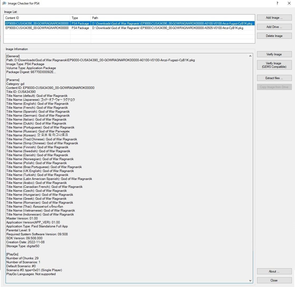Open the About dialog

274,271
